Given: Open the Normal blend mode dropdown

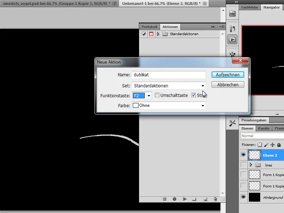Looking at the screenshot, I should click(262, 136).
